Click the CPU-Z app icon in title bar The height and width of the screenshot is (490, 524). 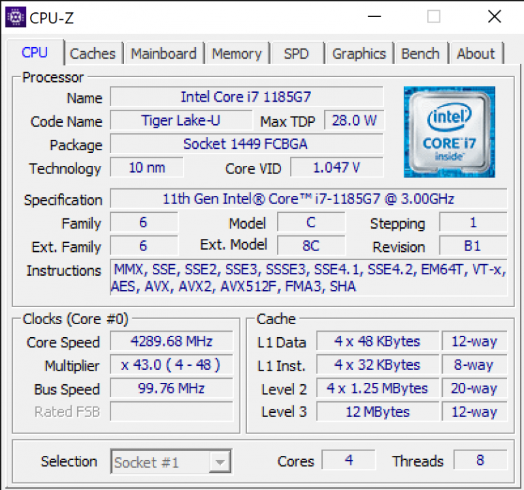(x=16, y=16)
